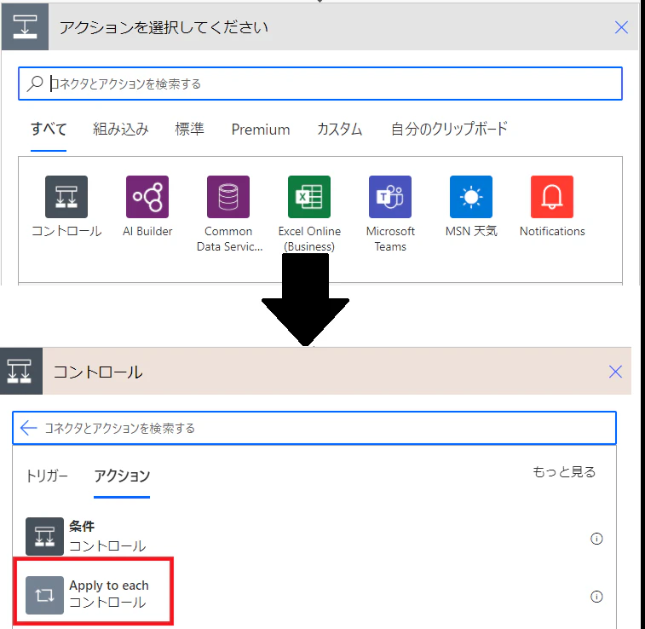
Task: Open the コントロール connector icon
Action: tap(66, 197)
